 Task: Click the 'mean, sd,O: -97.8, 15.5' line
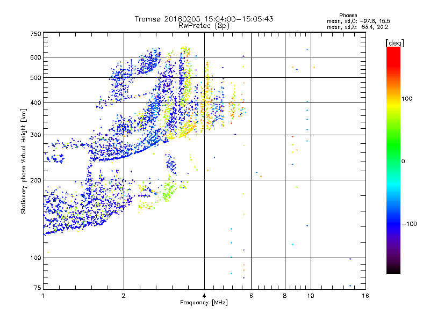pos(358,21)
